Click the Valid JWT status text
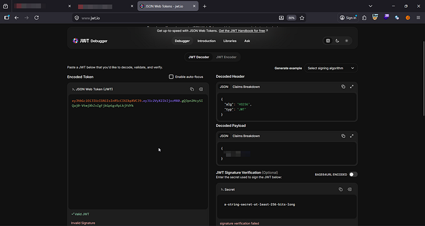Image resolution: width=425 pixels, height=226 pixels. pos(80,214)
